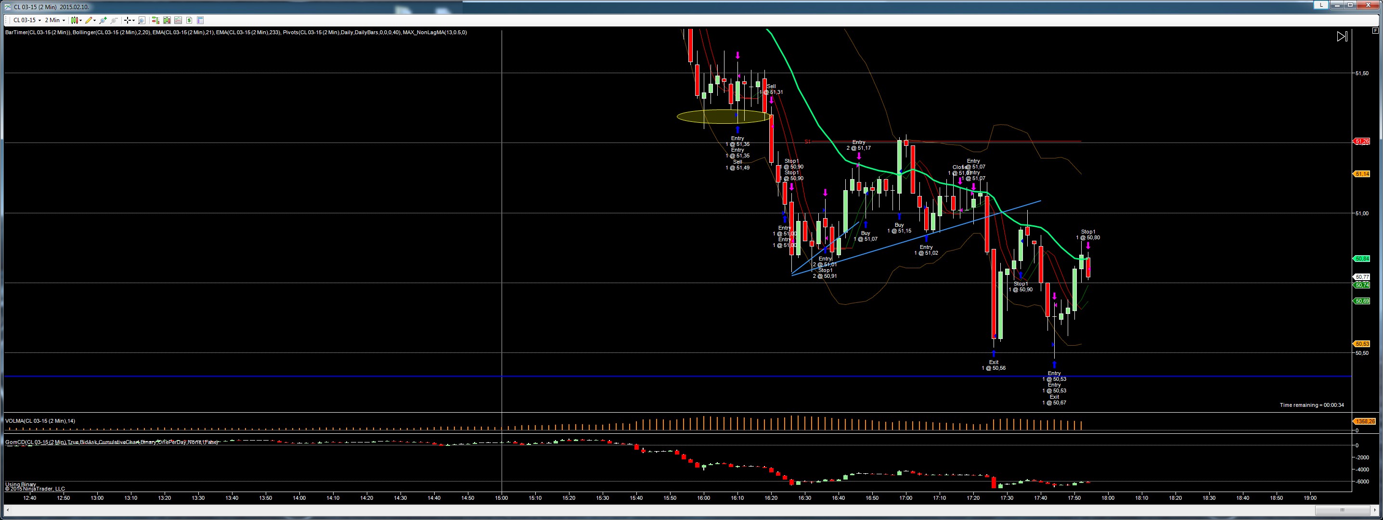Click the orange 1358,26 volume marker
Viewport: 1383px width, 520px height.
click(x=1364, y=422)
